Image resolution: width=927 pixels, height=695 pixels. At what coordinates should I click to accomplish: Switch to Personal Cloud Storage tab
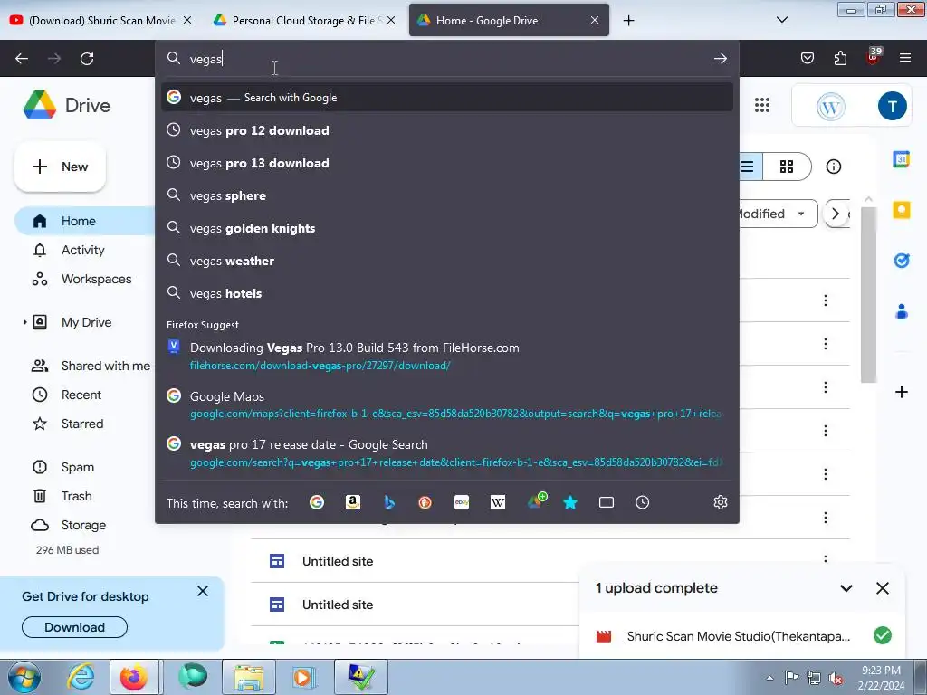tap(304, 20)
